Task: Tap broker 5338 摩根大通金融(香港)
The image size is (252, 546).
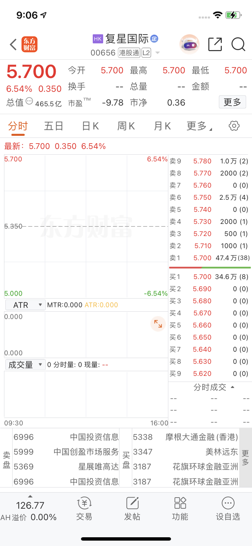Action: tap(185, 437)
